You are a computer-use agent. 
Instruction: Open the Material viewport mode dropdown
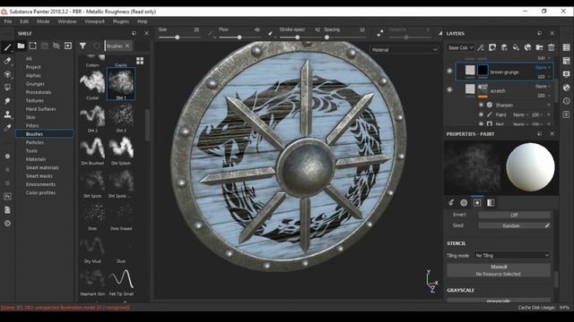pyautogui.click(x=404, y=50)
